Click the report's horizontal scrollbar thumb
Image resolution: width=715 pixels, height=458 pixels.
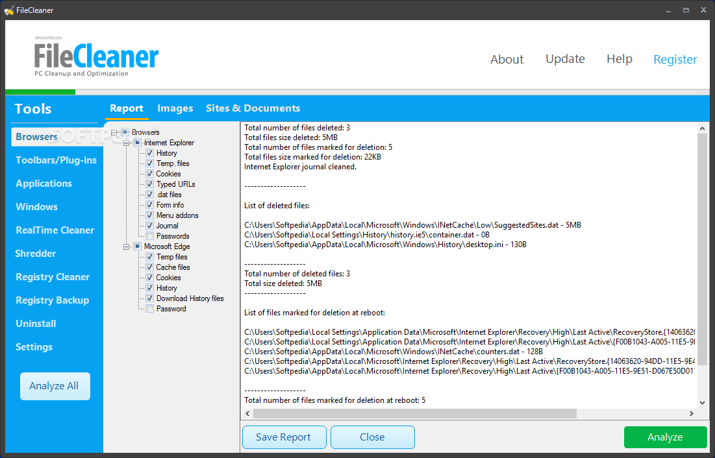[x=415, y=413]
